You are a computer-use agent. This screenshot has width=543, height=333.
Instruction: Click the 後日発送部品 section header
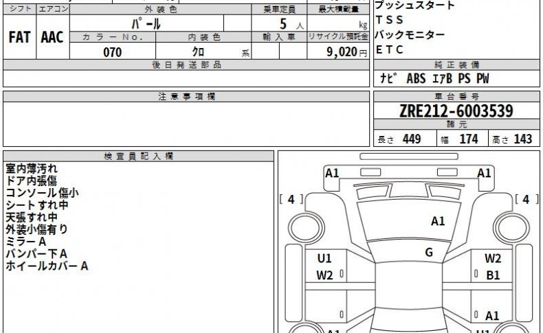(x=186, y=65)
